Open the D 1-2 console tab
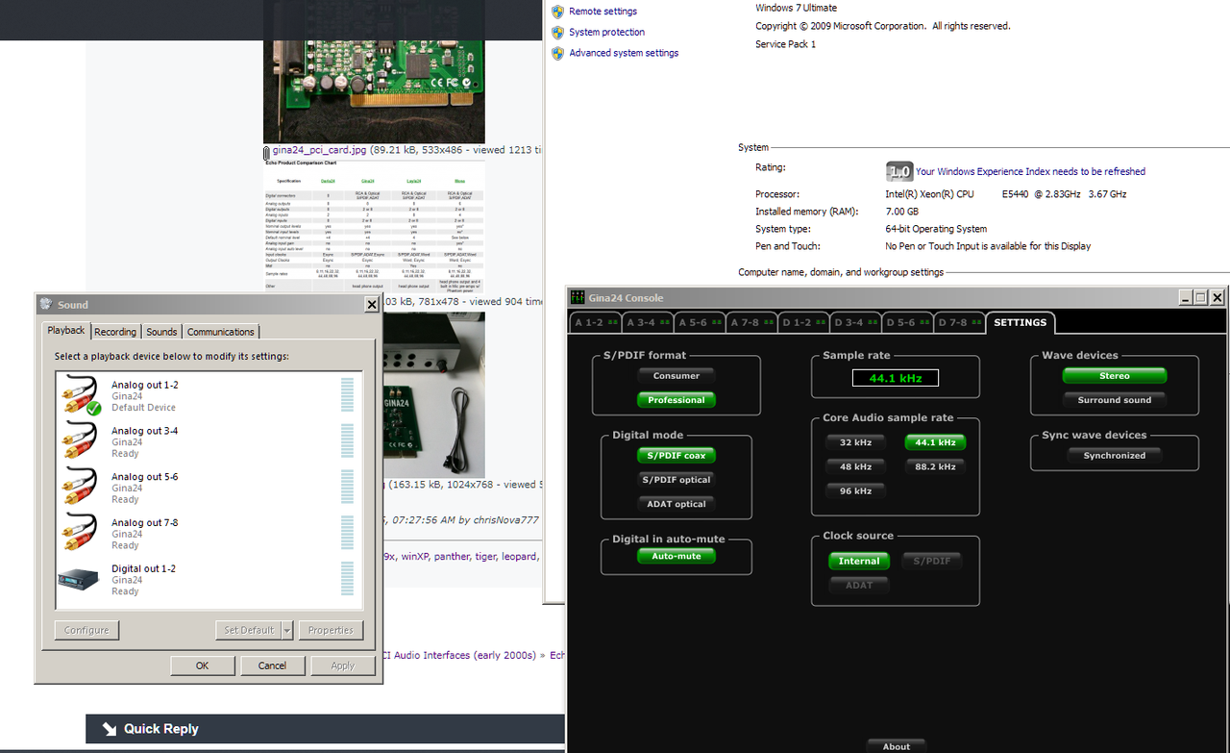This screenshot has width=1230, height=753. point(802,323)
